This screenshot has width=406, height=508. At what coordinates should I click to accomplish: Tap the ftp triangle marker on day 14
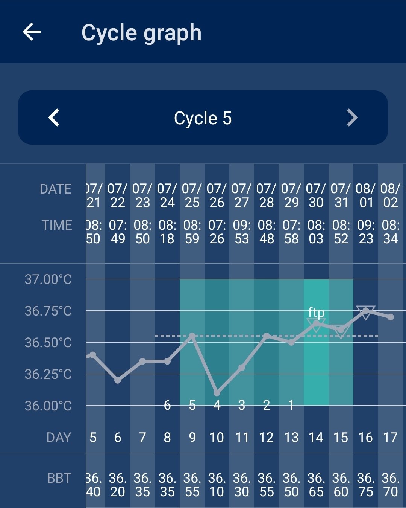316,324
